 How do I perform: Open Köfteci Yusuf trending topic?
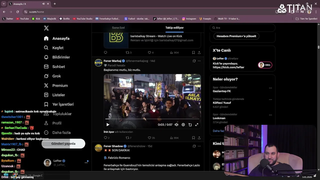(x=222, y=103)
